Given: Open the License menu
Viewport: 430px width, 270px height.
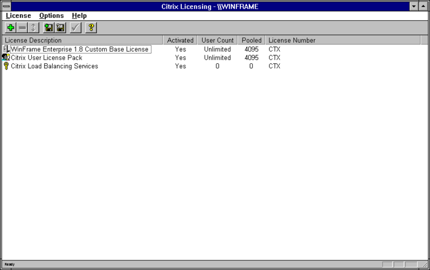Looking at the screenshot, I should click(18, 16).
